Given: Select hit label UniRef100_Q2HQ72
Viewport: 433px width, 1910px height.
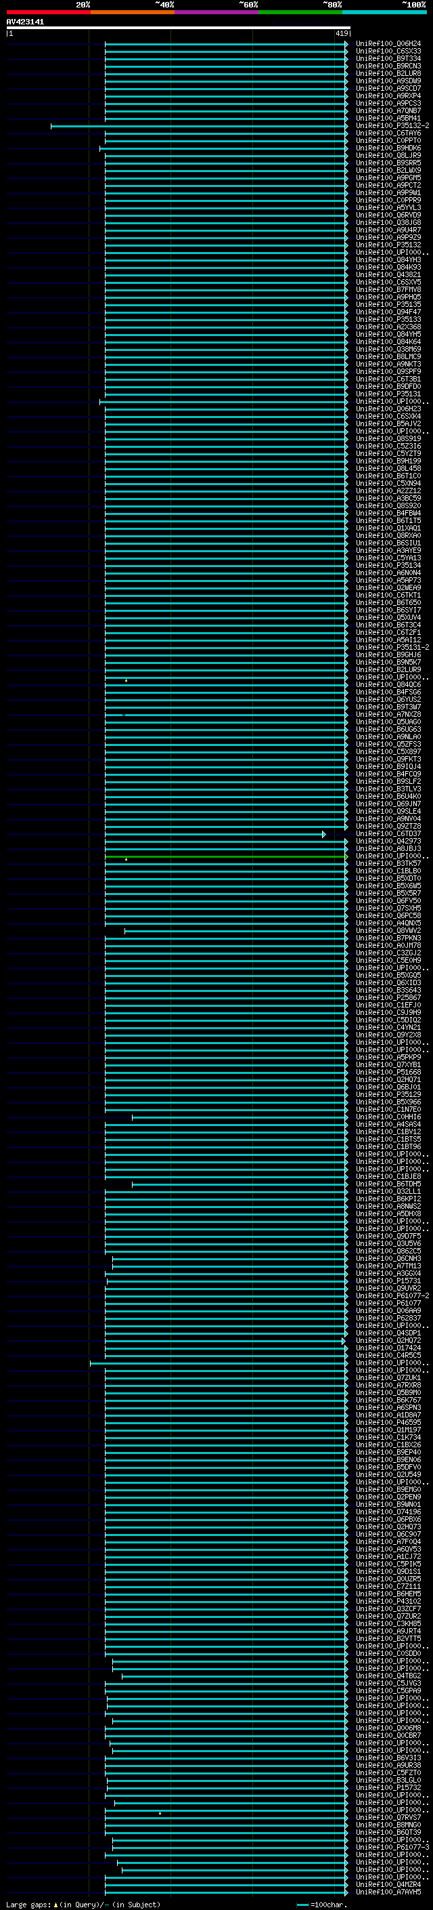Looking at the screenshot, I should tap(388, 1341).
